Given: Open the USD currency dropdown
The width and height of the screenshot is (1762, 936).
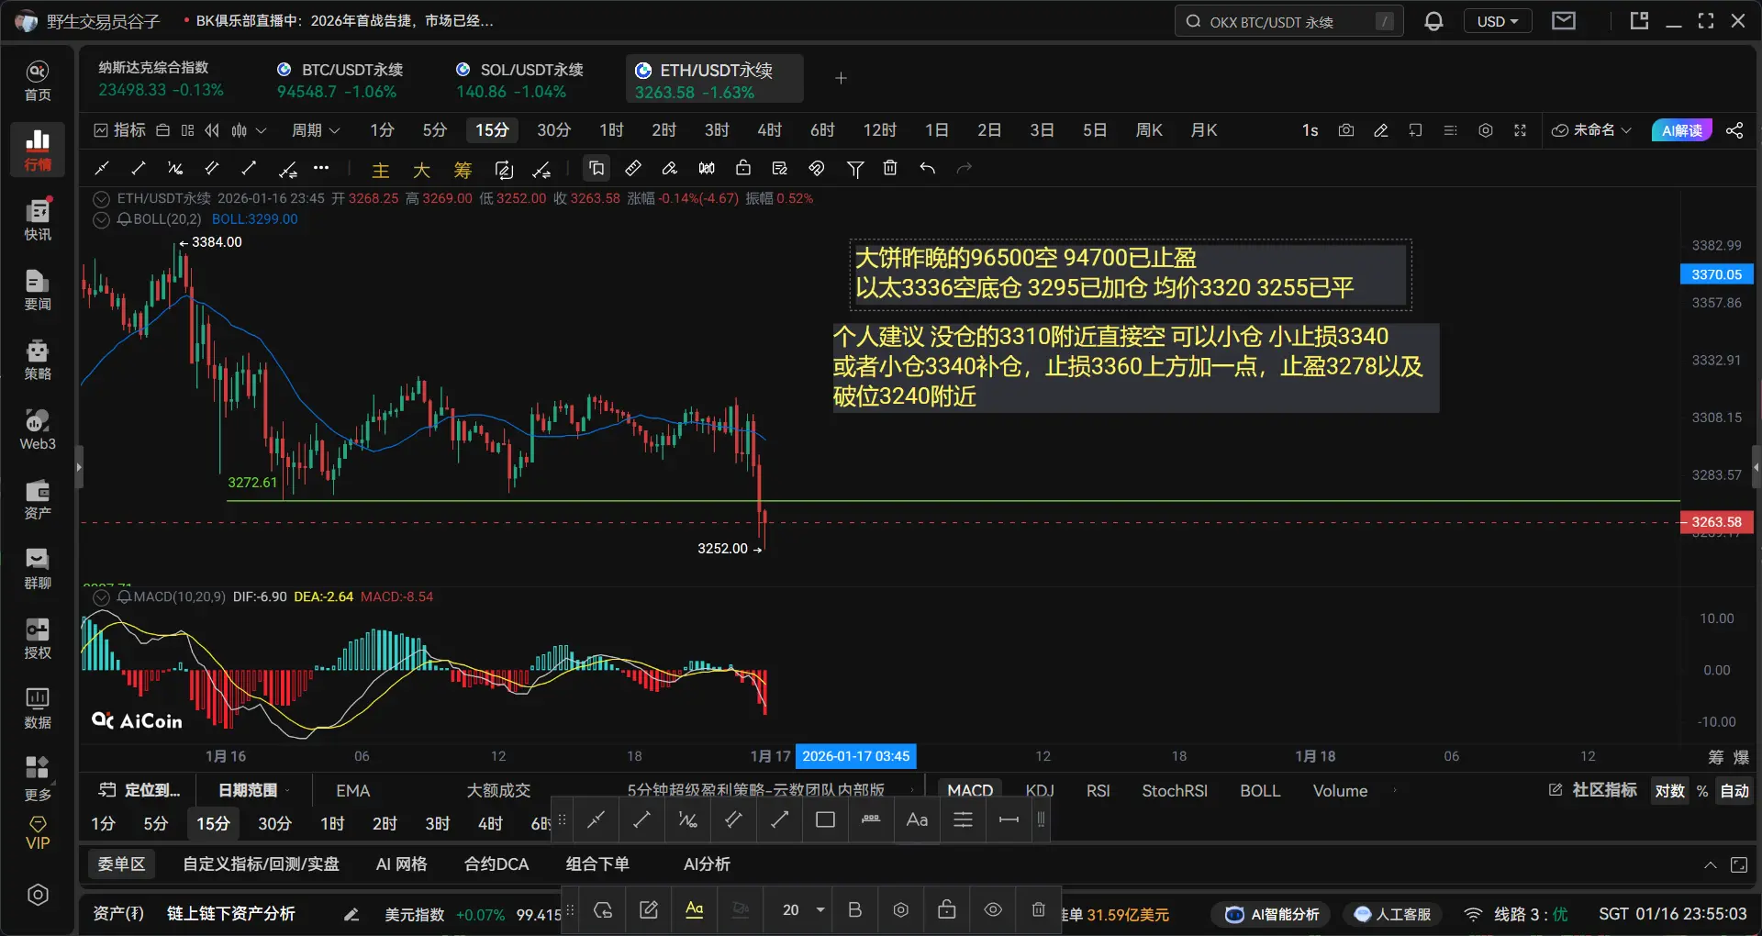Looking at the screenshot, I should [x=1498, y=21].
